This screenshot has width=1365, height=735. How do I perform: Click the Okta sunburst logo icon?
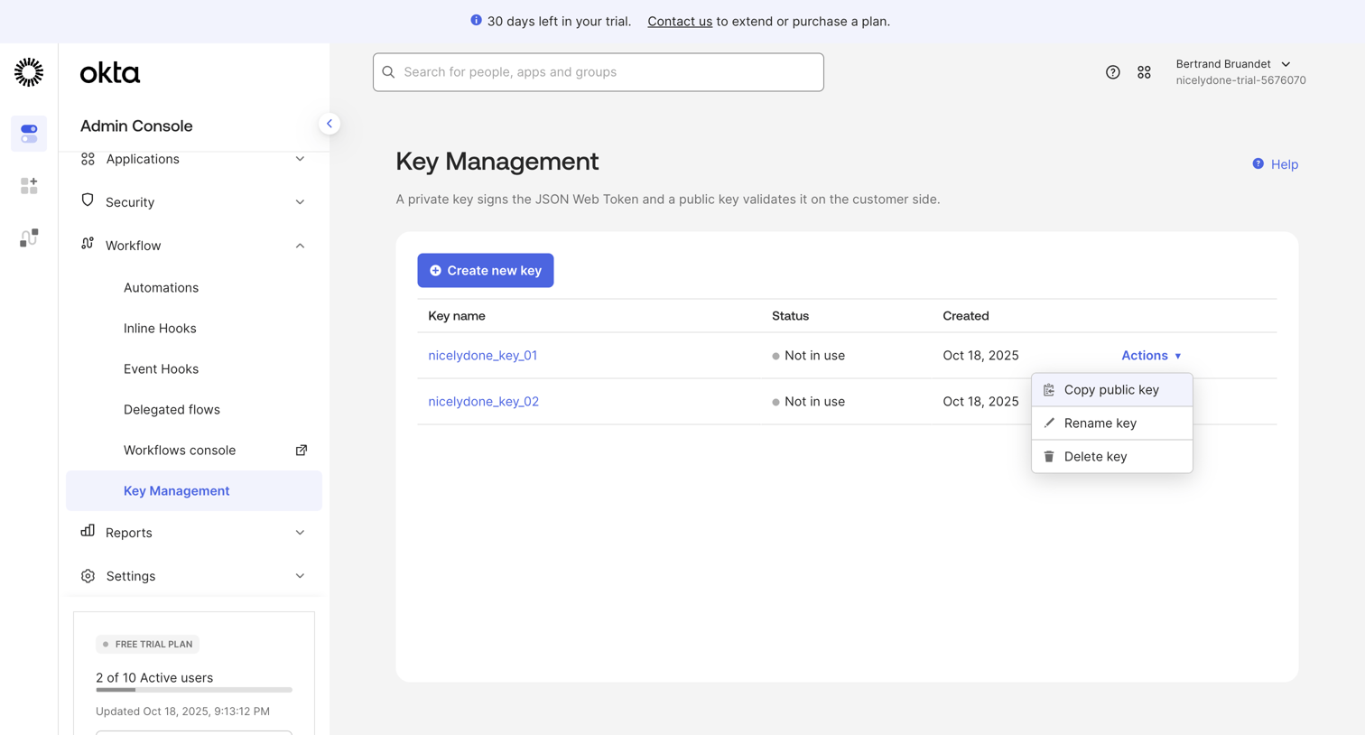(x=29, y=72)
